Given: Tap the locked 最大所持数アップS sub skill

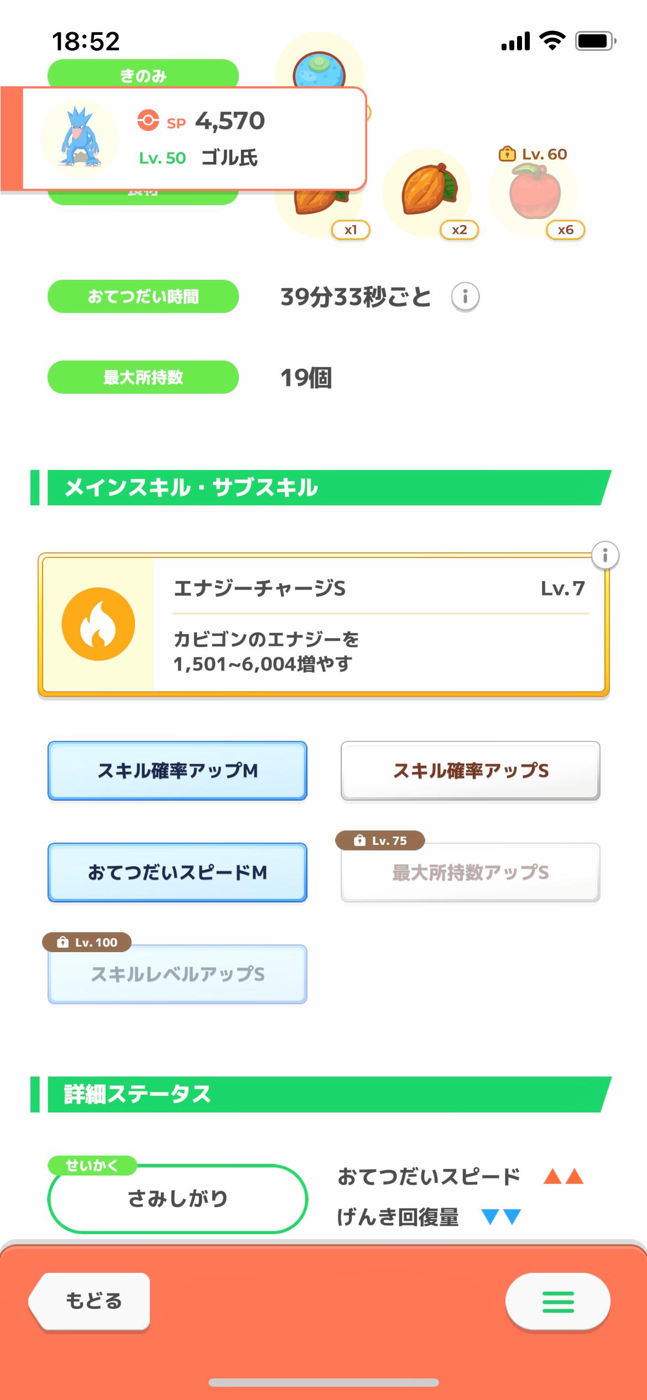Looking at the screenshot, I should [471, 872].
